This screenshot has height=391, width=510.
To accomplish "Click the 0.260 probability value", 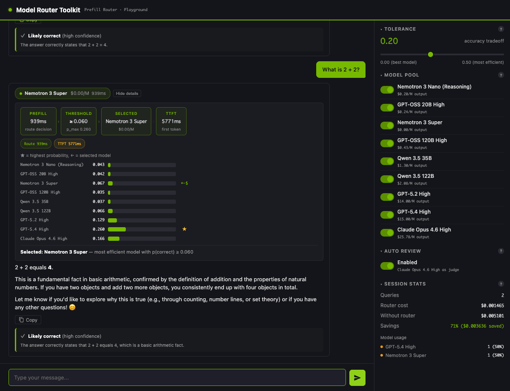I will pos(99,229).
